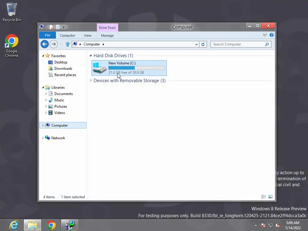This screenshot has height=231, width=308.
Task: Open the File menu
Action: tap(48, 35)
